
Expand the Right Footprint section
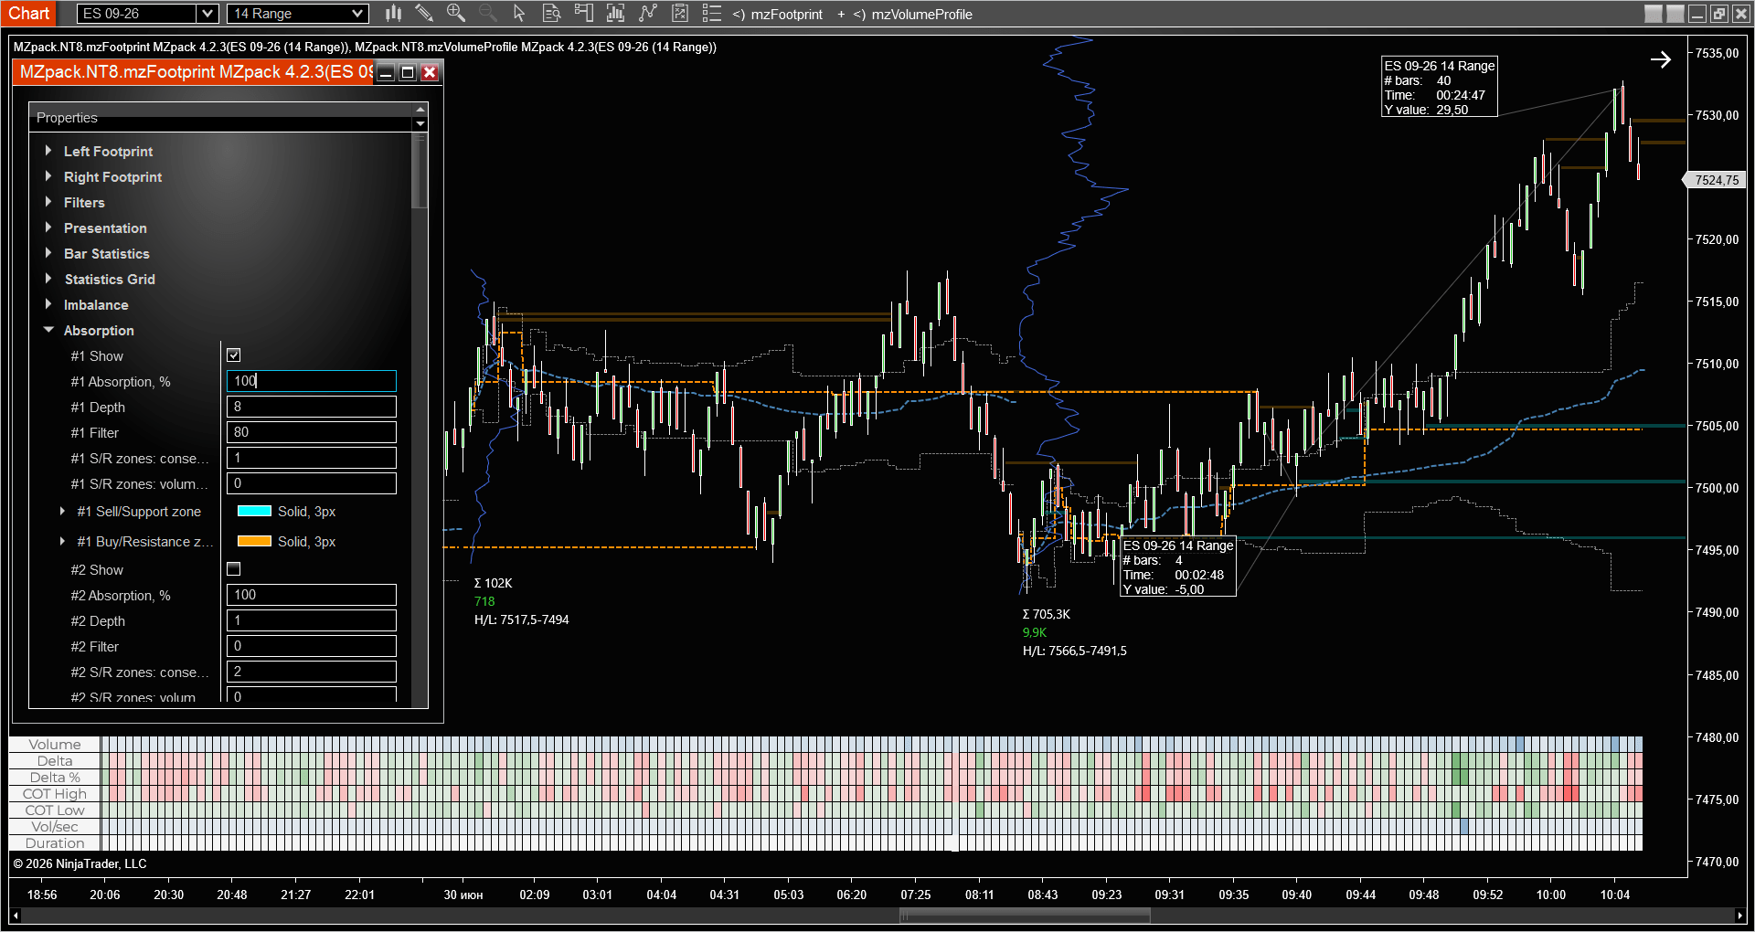pos(48,176)
